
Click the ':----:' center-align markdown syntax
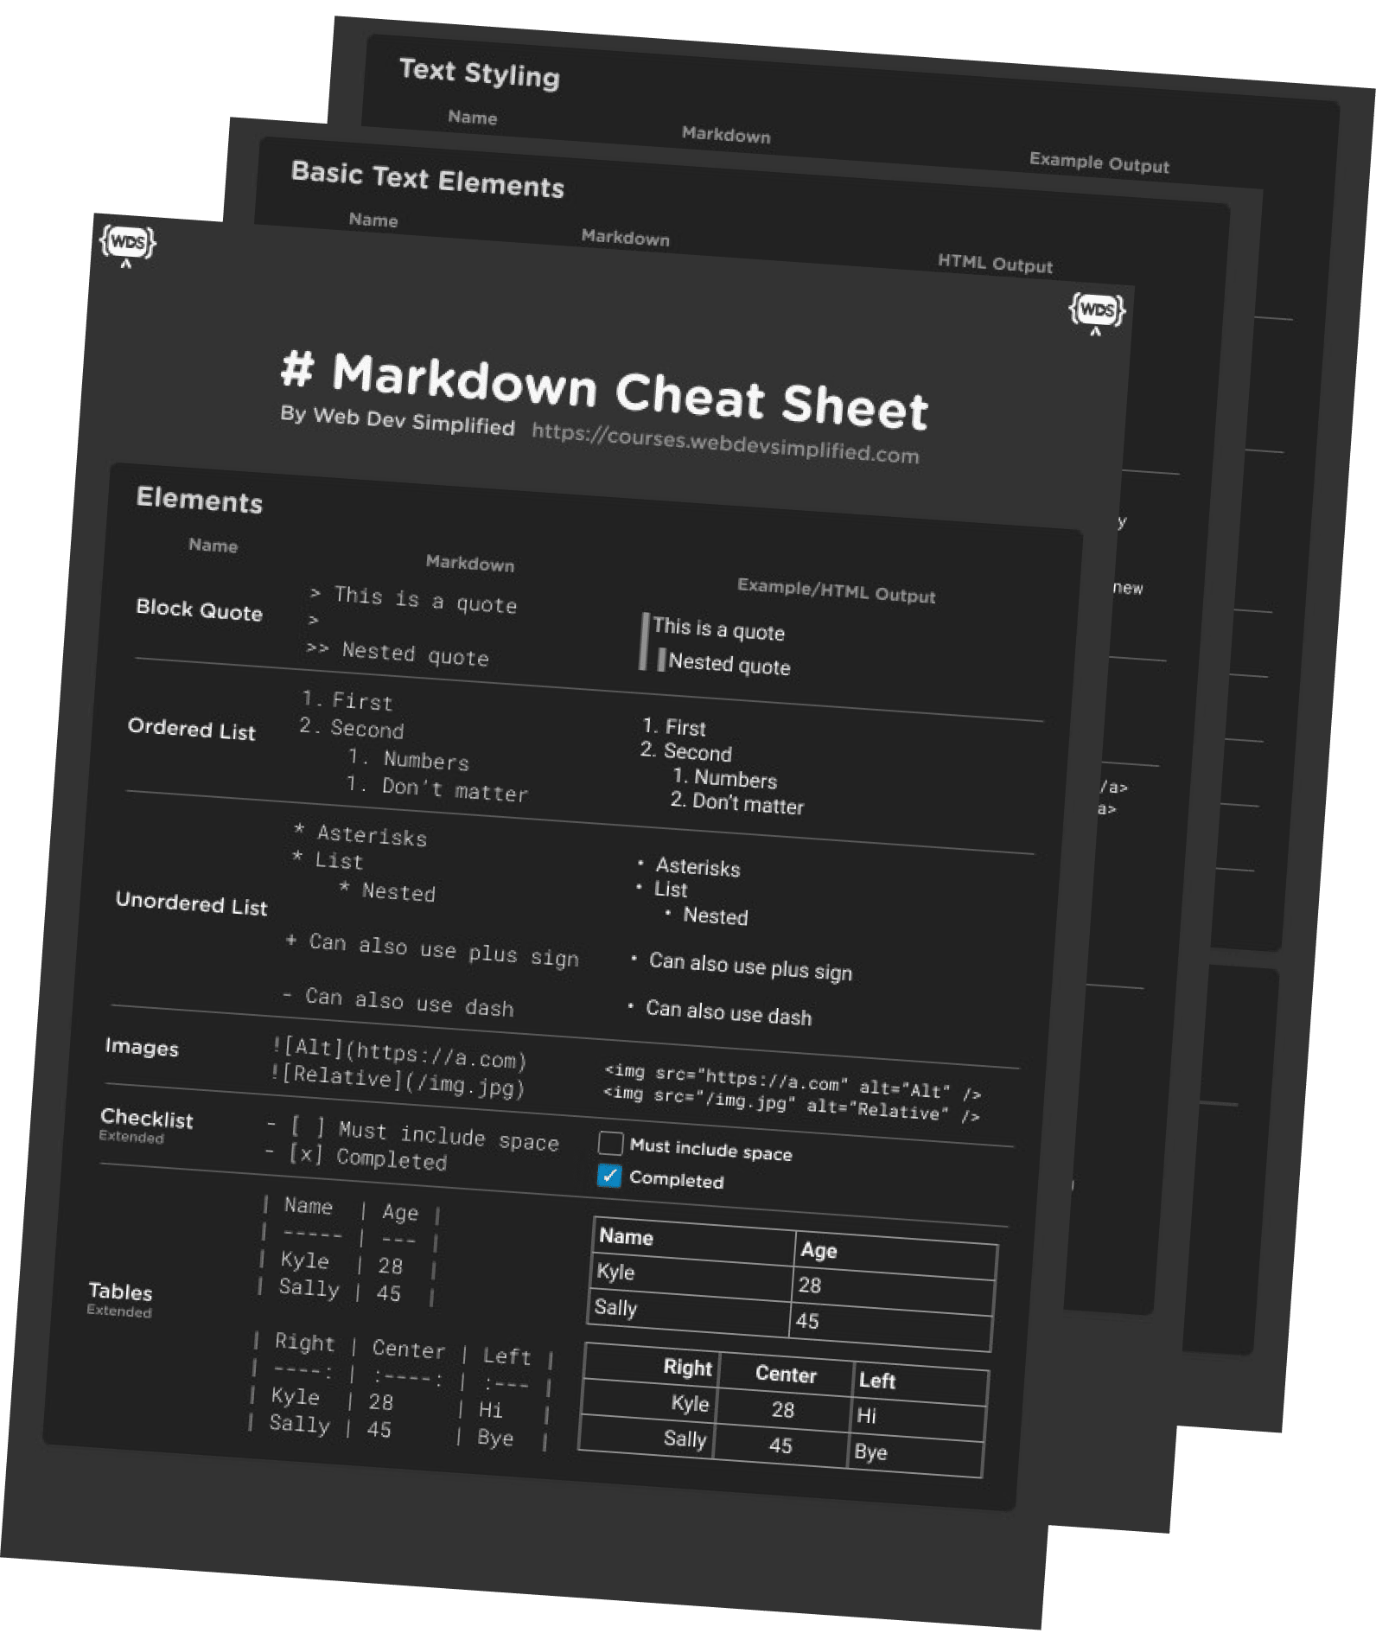coord(407,1377)
